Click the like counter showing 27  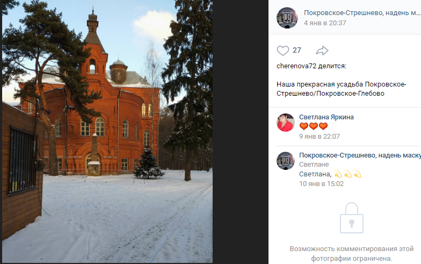click(x=296, y=51)
